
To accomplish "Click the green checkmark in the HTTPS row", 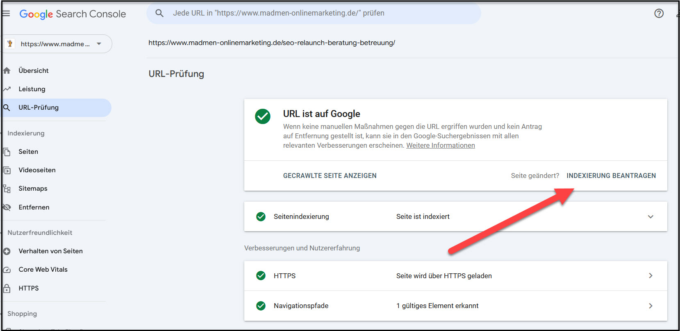I will tap(261, 276).
